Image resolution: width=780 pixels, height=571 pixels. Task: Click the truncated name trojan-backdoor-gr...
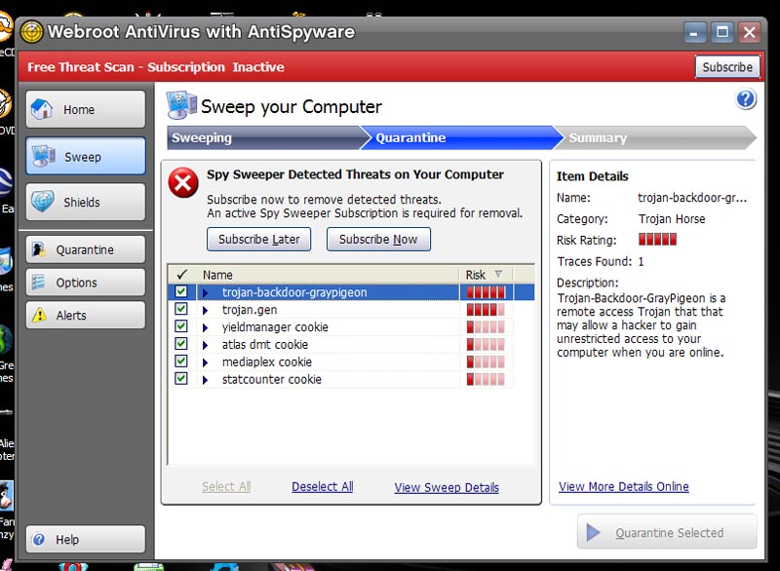click(692, 198)
